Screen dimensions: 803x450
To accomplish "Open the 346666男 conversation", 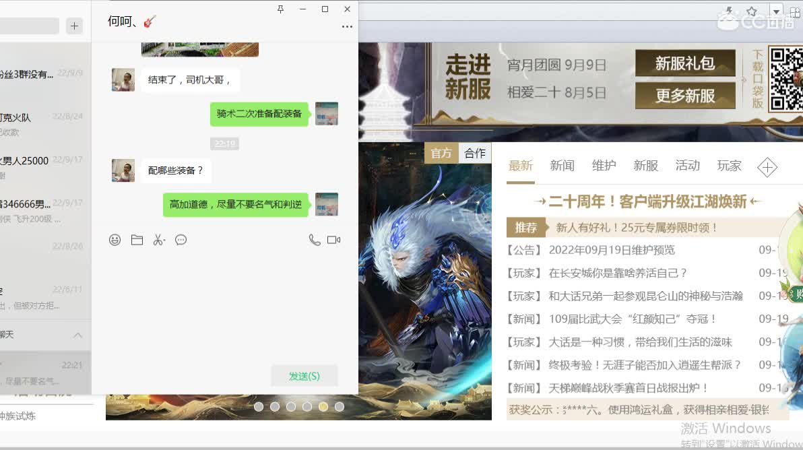I will [46, 211].
